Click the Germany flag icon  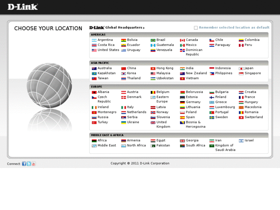[x=182, y=102]
